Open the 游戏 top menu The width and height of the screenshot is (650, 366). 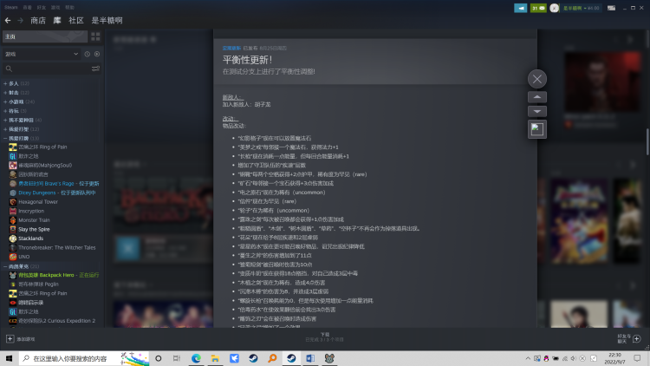[x=55, y=8]
